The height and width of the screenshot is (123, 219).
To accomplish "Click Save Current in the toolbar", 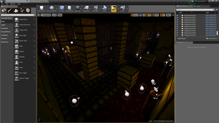I will pyautogui.click(x=41, y=9).
